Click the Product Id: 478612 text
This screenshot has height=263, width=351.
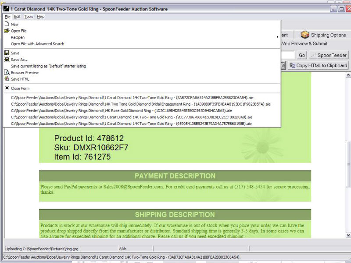[x=89, y=138]
